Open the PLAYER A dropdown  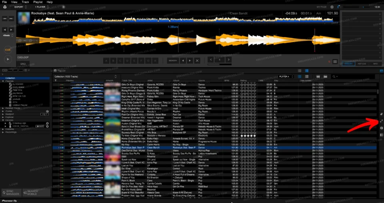(x=286, y=77)
